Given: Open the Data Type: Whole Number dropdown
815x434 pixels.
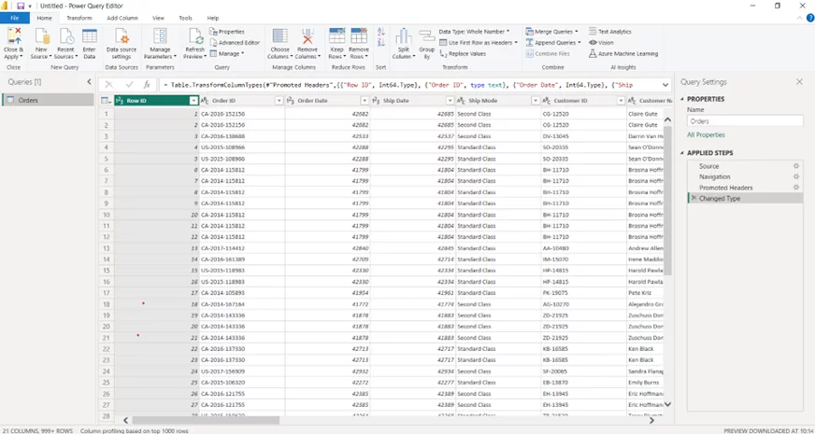Looking at the screenshot, I should 474,32.
